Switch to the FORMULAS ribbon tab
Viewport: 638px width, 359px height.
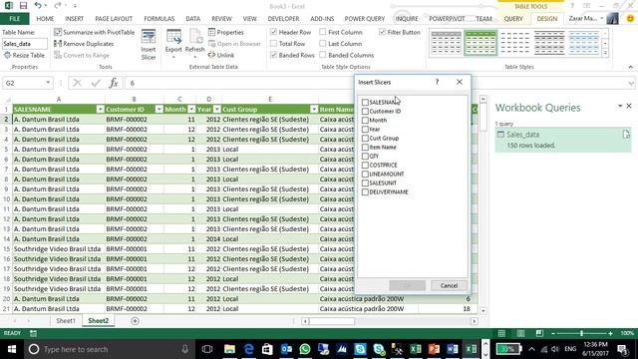point(159,19)
